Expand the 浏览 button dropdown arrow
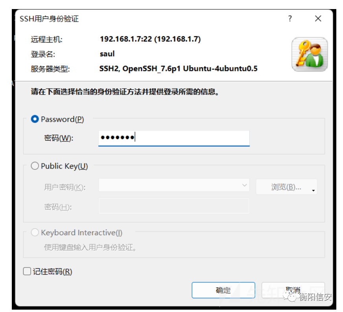The height and width of the screenshot is (312, 343). point(313,190)
